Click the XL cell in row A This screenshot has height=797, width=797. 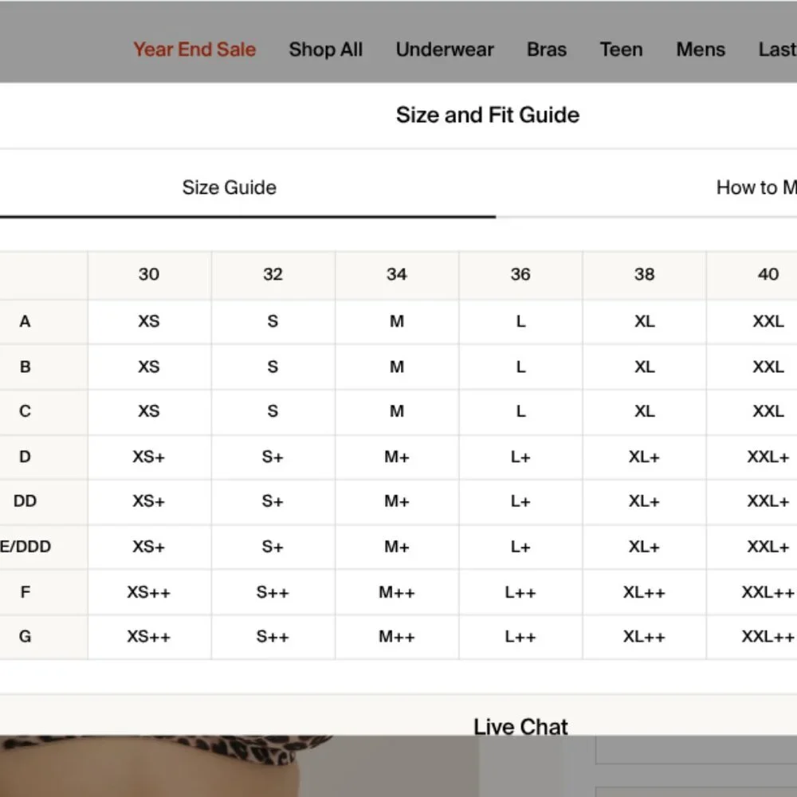pyautogui.click(x=645, y=321)
